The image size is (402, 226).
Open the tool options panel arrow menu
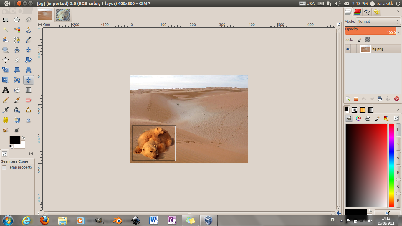coord(31,154)
